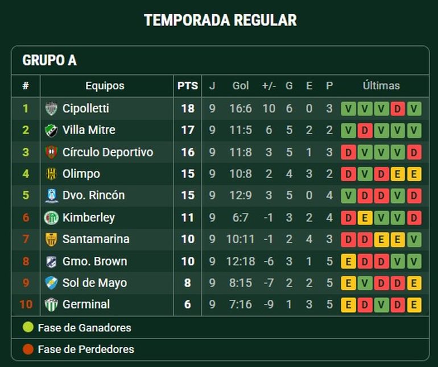The width and height of the screenshot is (438, 367).
Task: Click the green Fase de Ganadores dot
Action: 28,327
